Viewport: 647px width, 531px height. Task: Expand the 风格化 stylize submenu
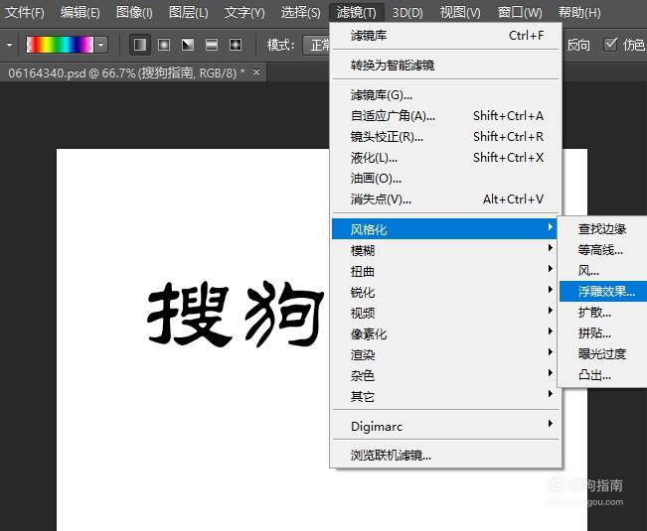pos(444,229)
